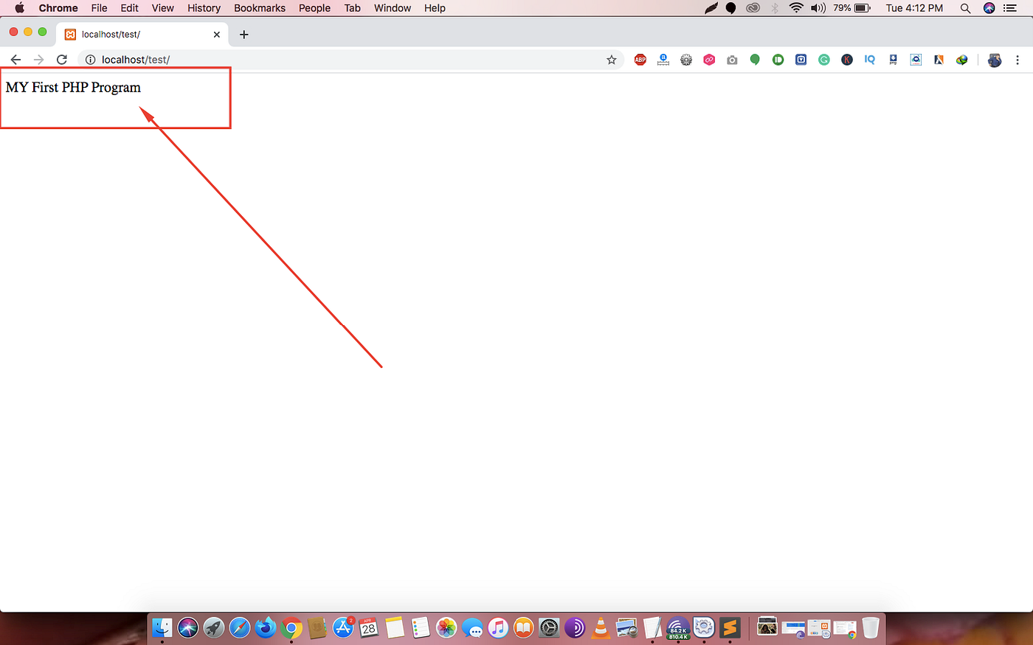Screen dimensions: 1033x645
Task: Open Siri from the dock
Action: click(x=189, y=628)
